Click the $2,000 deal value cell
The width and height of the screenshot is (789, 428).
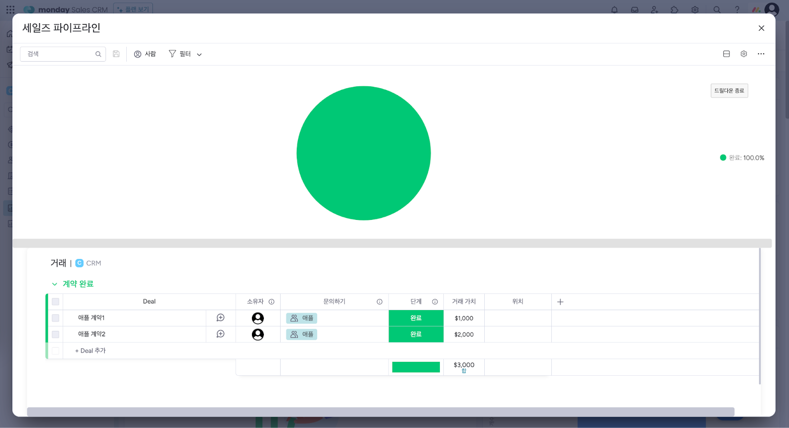click(464, 334)
